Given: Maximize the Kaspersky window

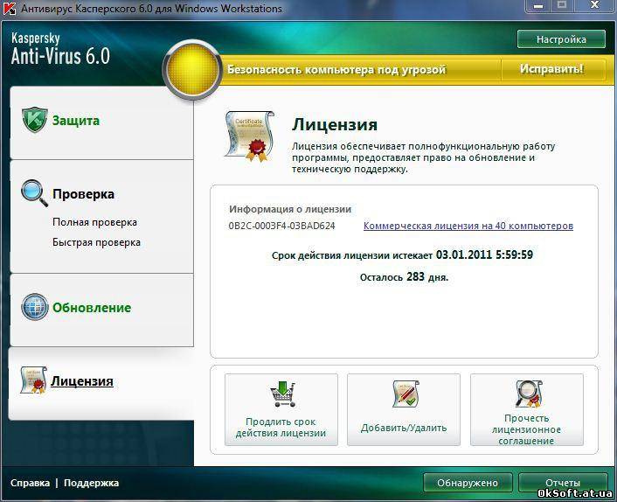Looking at the screenshot, I should (562, 6).
